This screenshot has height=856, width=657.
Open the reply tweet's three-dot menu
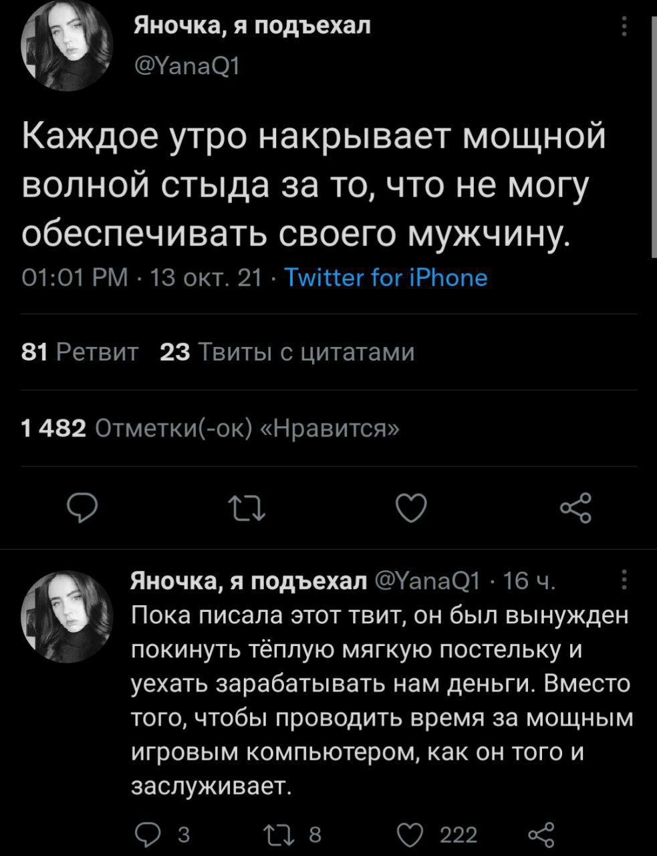point(624,579)
